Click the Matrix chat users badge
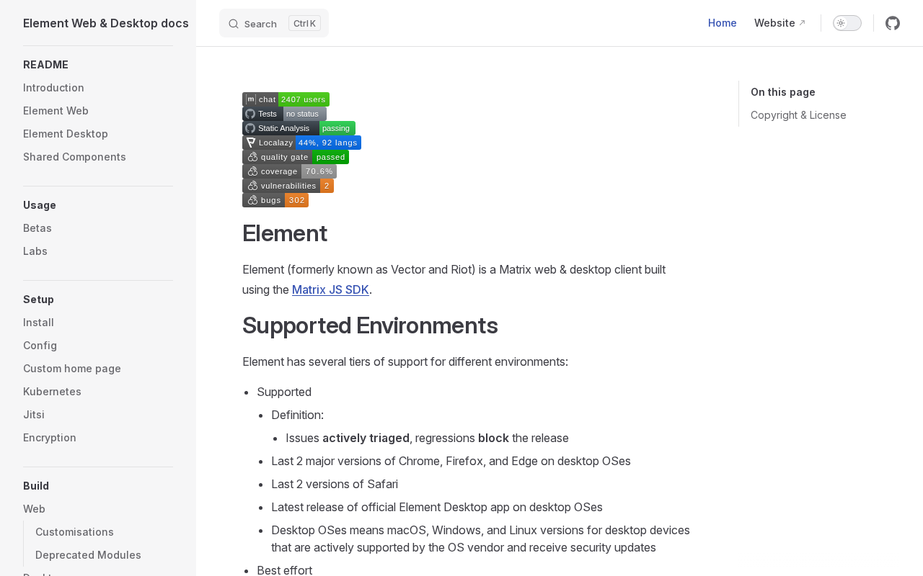 [x=286, y=99]
